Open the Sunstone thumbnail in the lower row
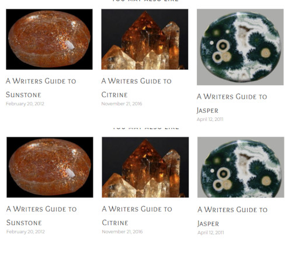 50,167
